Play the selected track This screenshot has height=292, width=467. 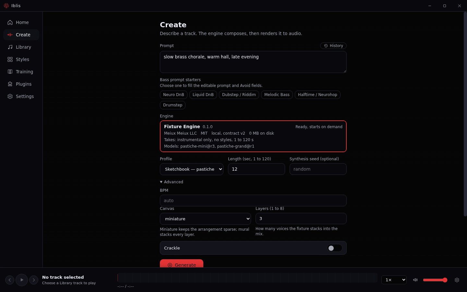click(22, 280)
